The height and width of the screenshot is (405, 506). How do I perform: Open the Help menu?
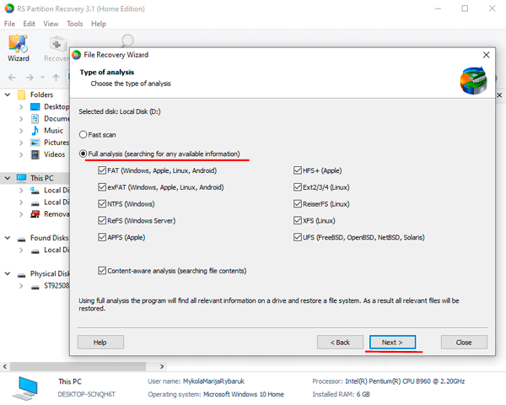(x=99, y=24)
